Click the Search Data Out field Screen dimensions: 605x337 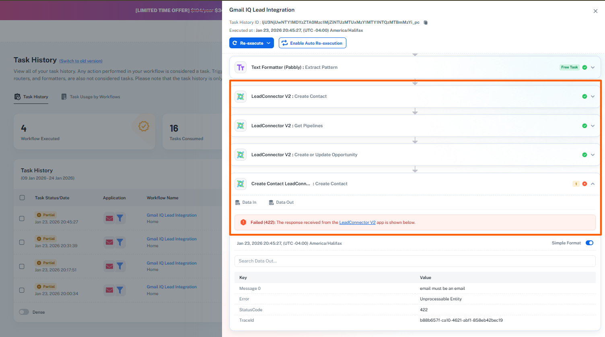pos(415,261)
